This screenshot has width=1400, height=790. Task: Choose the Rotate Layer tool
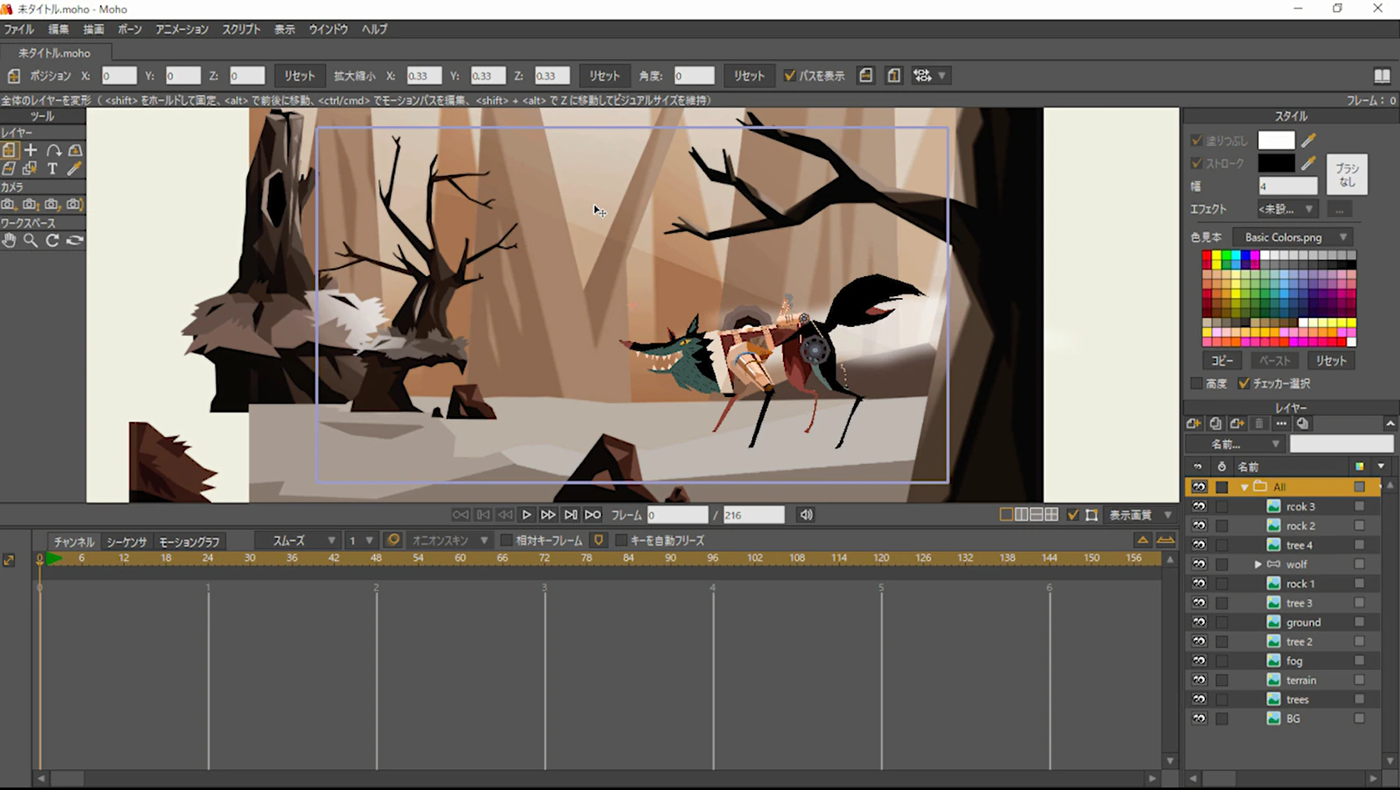coord(53,151)
